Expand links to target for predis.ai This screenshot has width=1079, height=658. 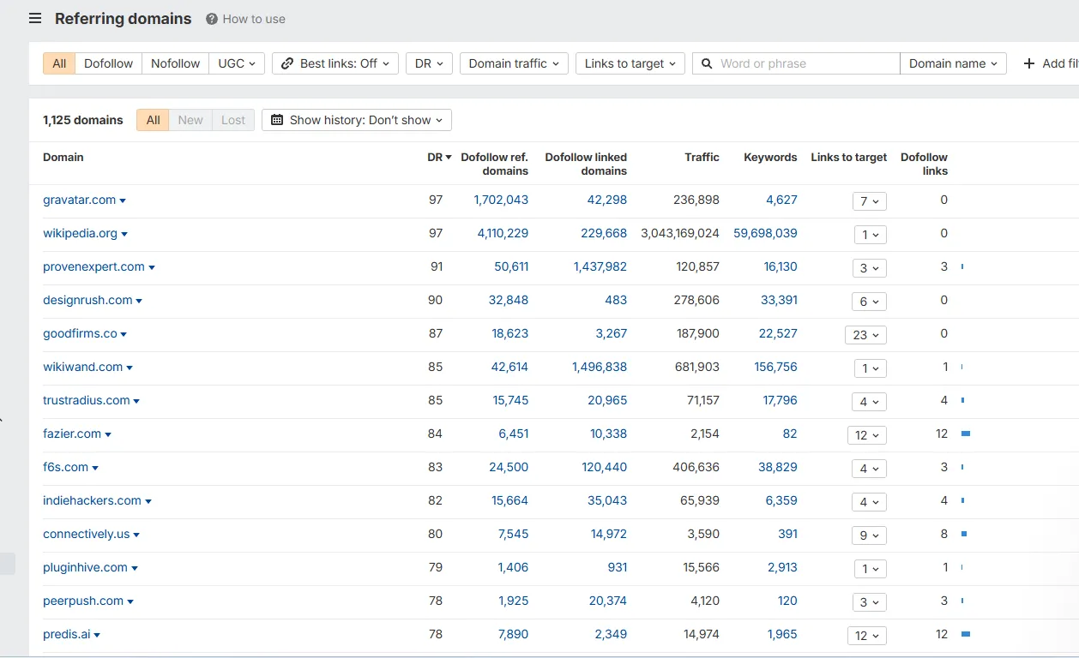click(866, 636)
